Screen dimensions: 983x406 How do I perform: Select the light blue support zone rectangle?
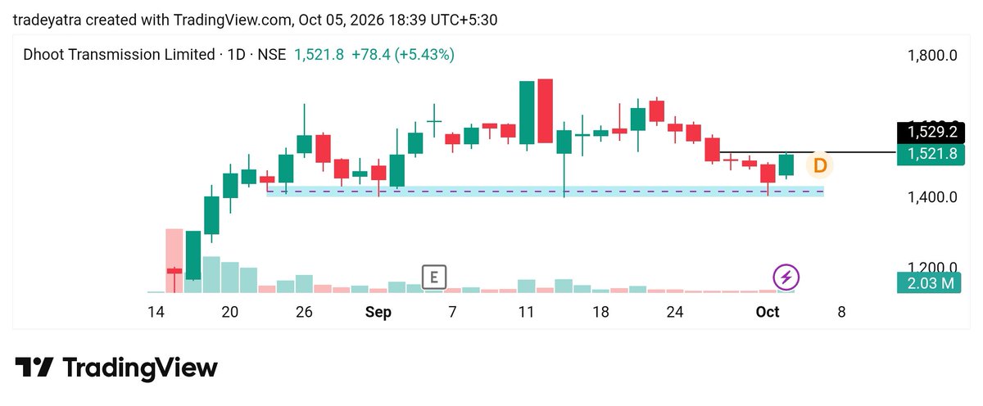click(x=545, y=192)
